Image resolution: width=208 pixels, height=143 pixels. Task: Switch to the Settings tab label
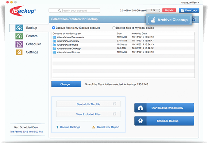(32, 52)
